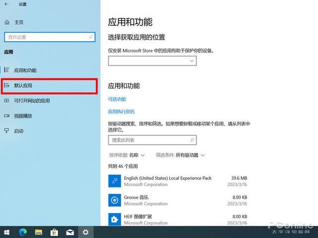Go back using the back arrow
This screenshot has width=318, height=238.
point(6,4)
